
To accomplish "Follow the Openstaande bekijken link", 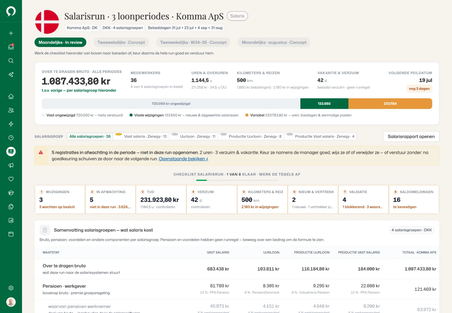I will click(x=184, y=159).
